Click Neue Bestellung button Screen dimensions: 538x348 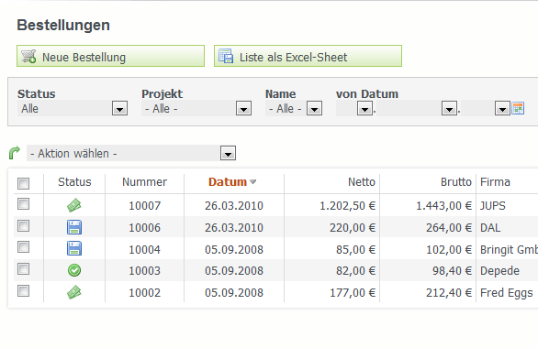pyautogui.click(x=110, y=56)
